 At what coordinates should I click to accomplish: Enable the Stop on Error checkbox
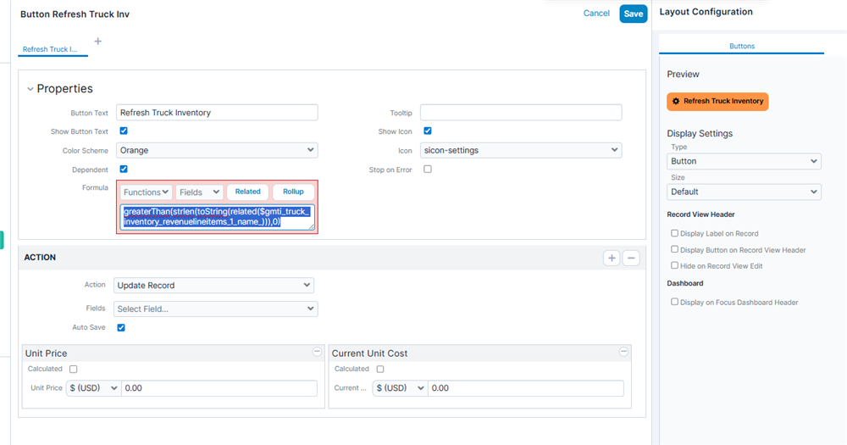428,170
